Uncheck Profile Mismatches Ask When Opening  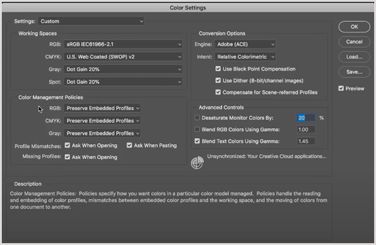67,145
